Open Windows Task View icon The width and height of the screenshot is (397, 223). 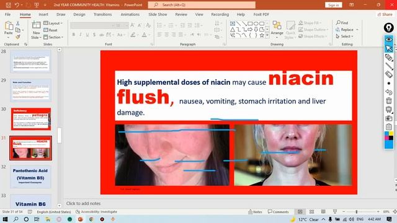37,219
